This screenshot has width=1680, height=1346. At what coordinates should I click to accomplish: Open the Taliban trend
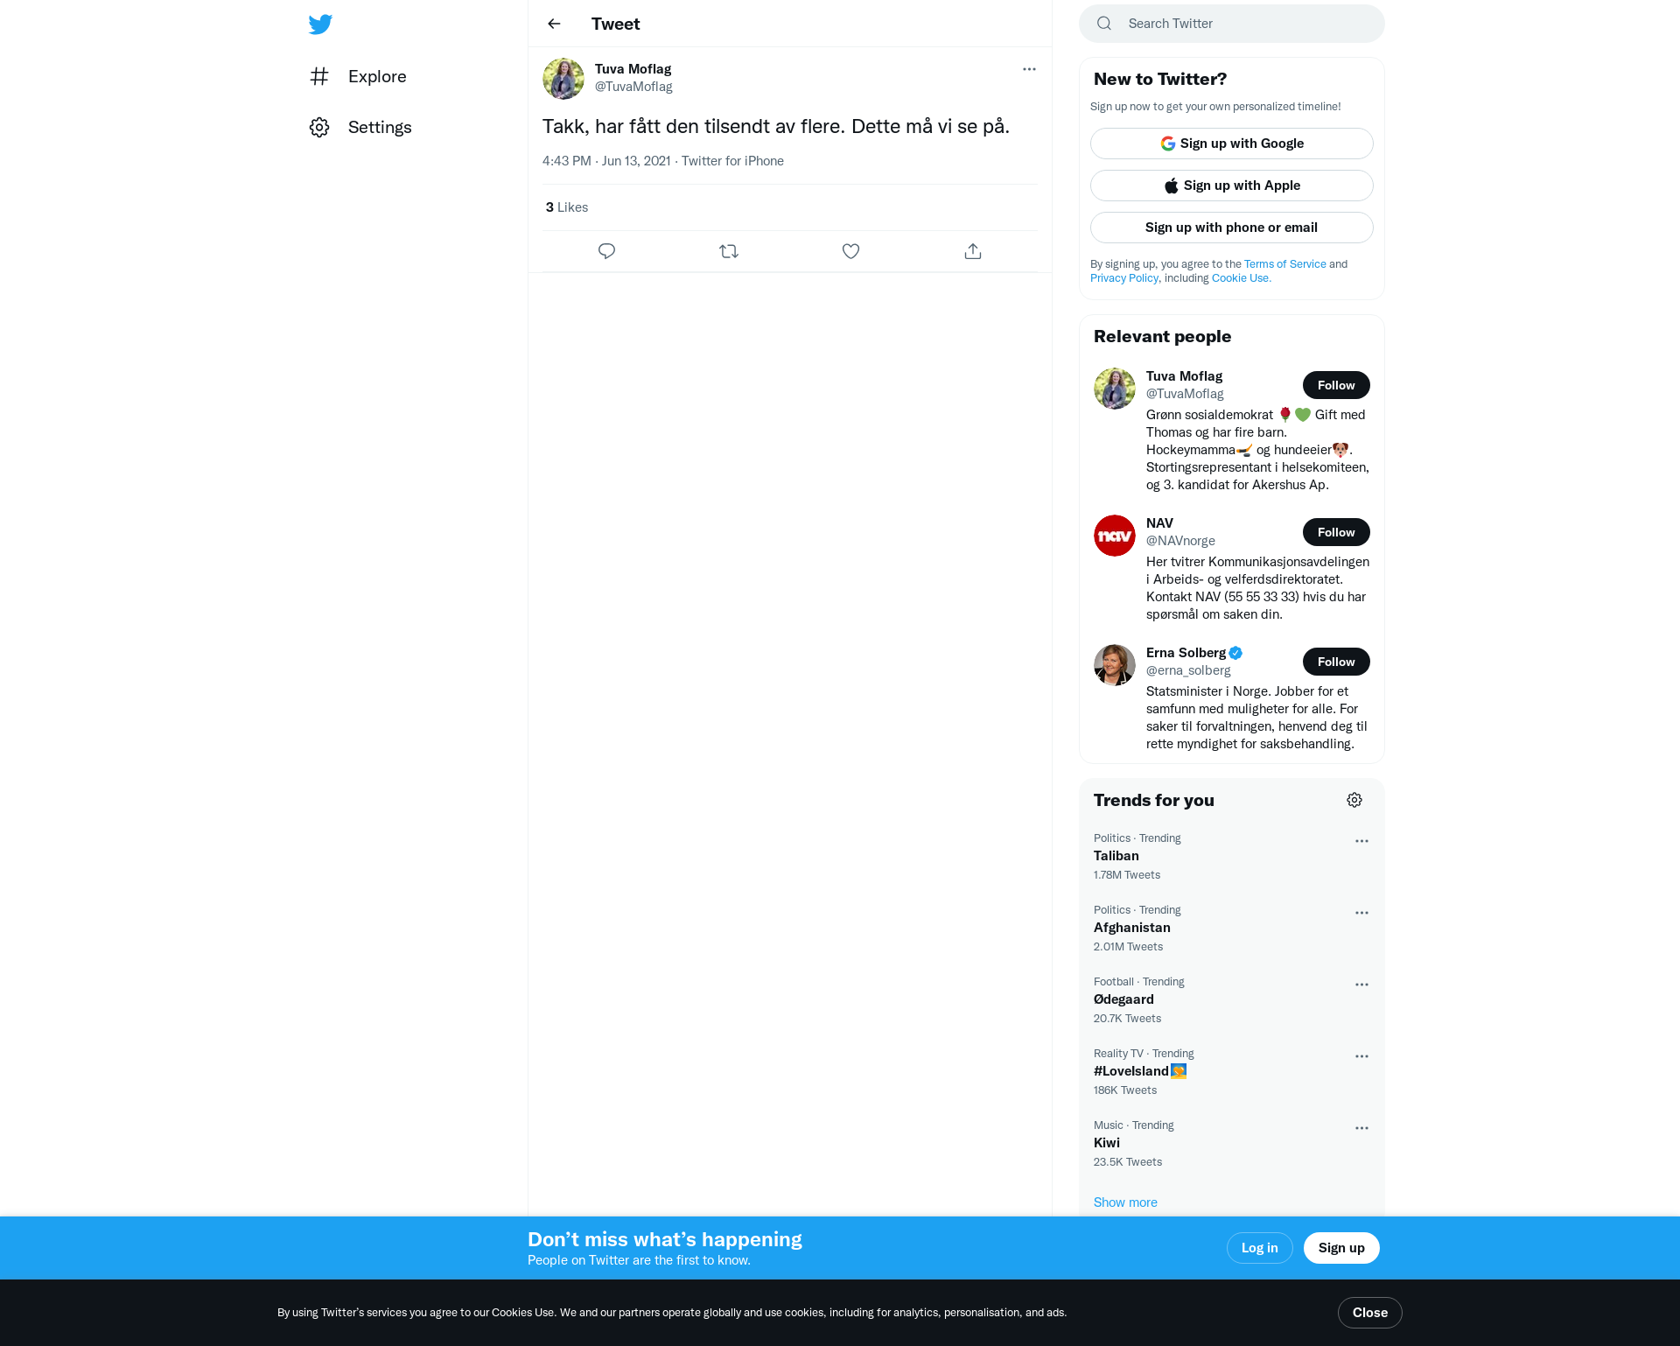coord(1232,856)
